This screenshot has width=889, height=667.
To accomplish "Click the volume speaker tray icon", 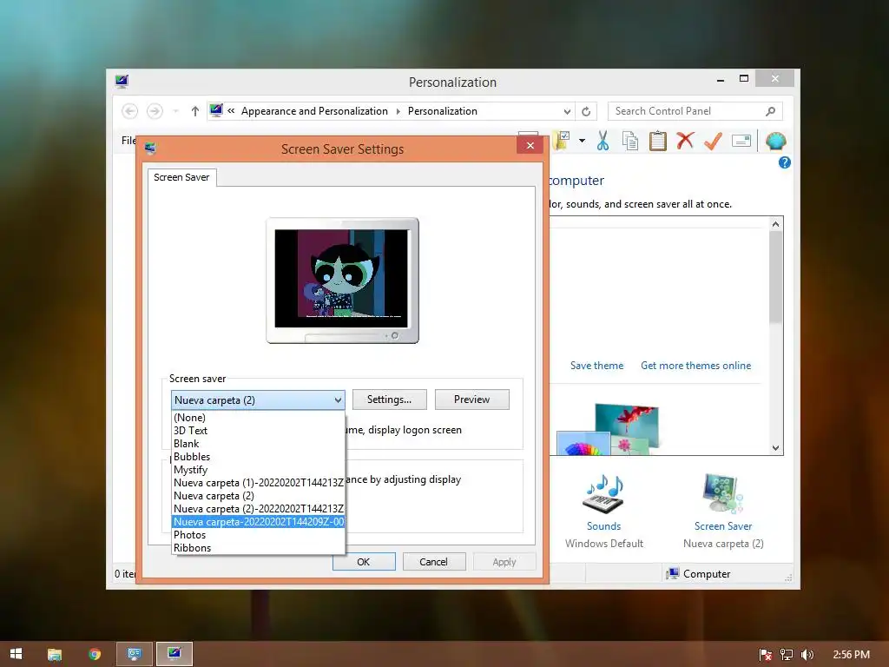I will (x=807, y=655).
